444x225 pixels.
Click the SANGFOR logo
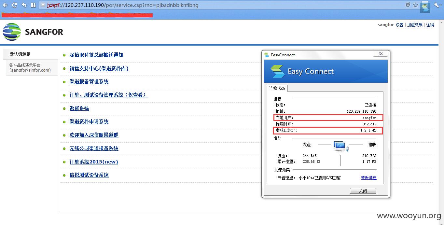(33, 32)
